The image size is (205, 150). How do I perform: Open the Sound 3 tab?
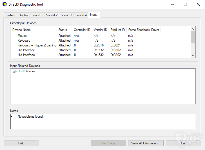pyautogui.click(x=66, y=15)
